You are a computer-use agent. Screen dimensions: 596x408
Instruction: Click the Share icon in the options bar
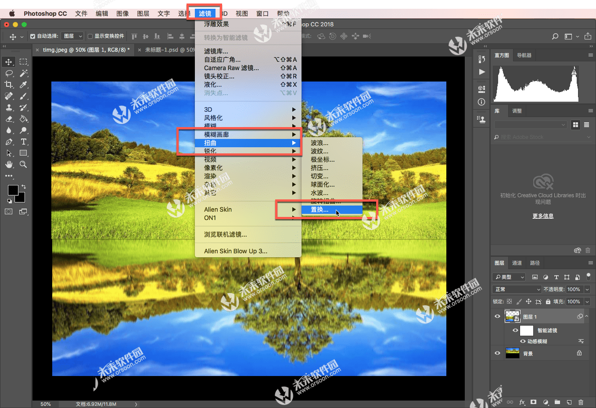click(588, 36)
